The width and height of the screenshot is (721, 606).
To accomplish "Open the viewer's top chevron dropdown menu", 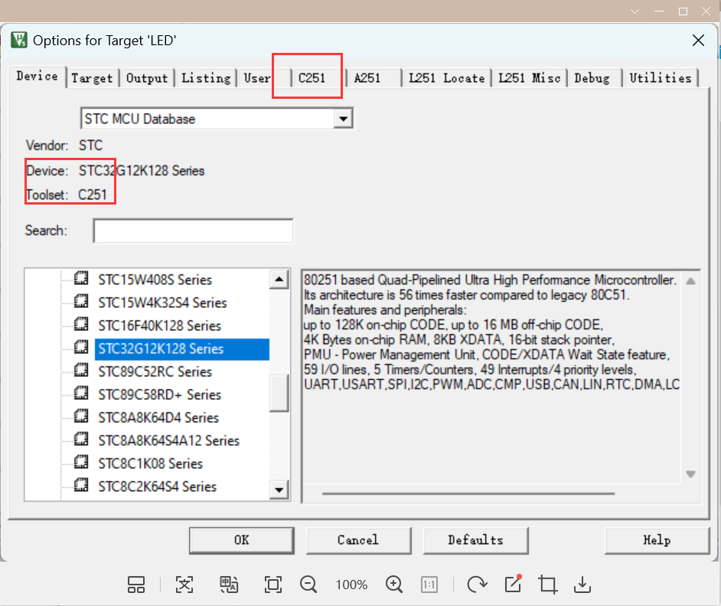I will pos(635,11).
